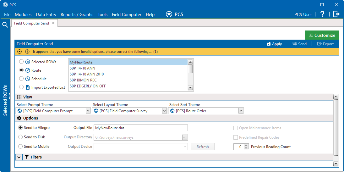Screen dimensions: 344x172
Task: Click the PCS User label
Action: [x=303, y=14]
